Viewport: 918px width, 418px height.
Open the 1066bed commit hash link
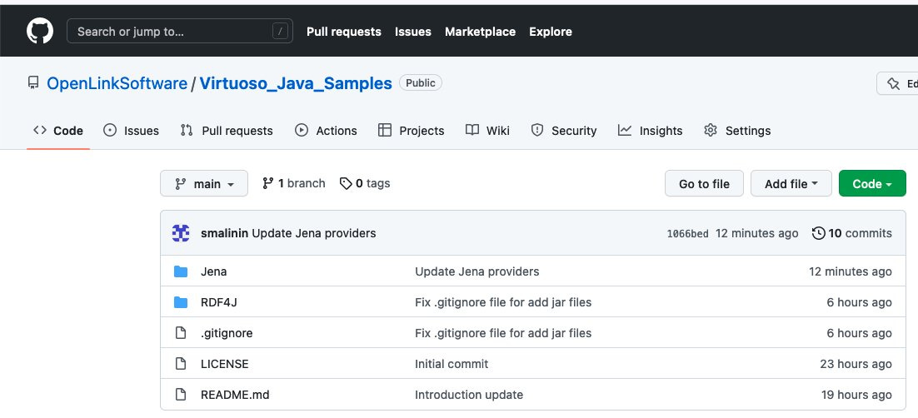(687, 234)
